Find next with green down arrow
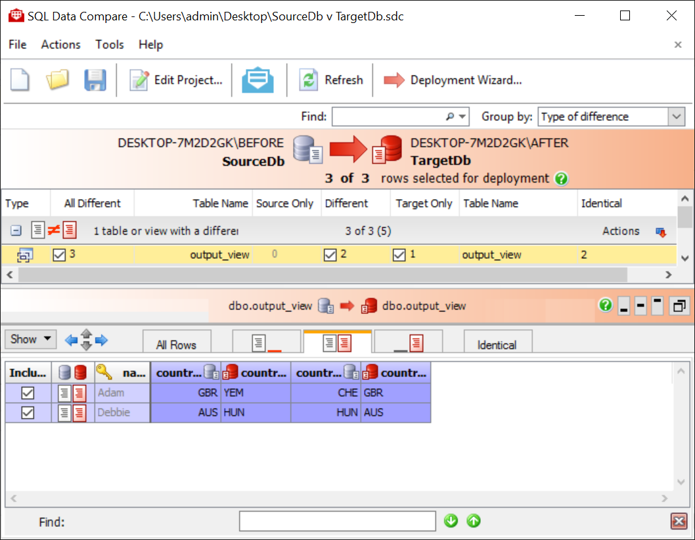Screen dimensions: 695x540 click(451, 521)
